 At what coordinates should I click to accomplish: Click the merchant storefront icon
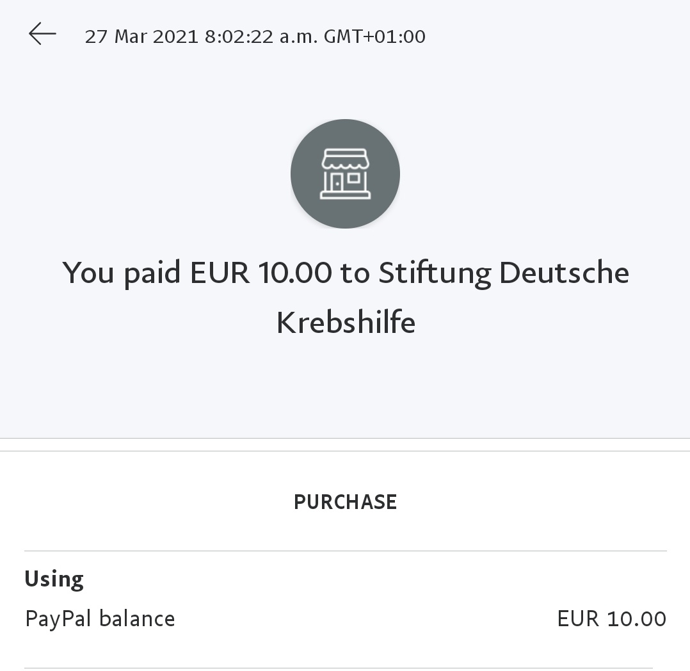[x=345, y=174]
